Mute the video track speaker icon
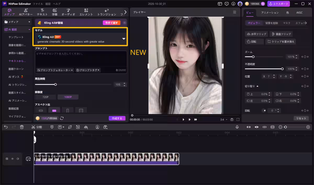This screenshot has height=185, width=314. click(18, 159)
